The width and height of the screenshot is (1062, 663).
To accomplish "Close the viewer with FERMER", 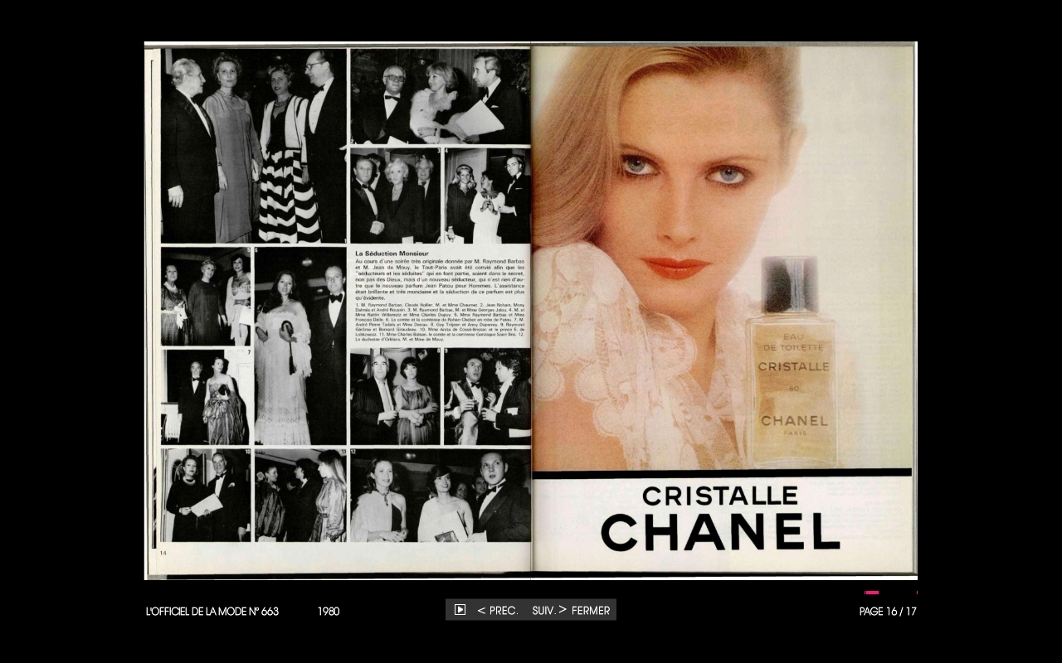I will (x=591, y=611).
